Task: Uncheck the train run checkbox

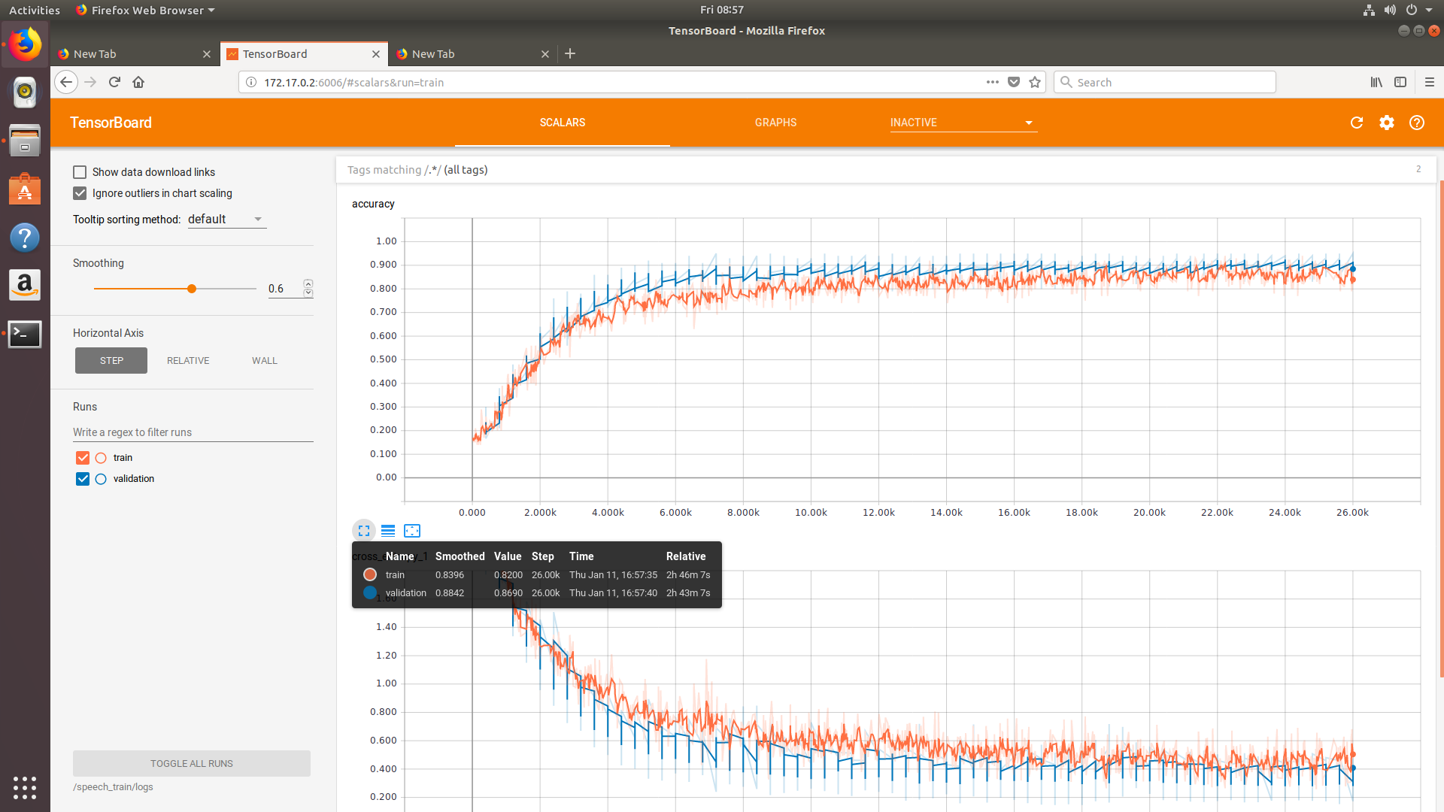Action: (83, 458)
